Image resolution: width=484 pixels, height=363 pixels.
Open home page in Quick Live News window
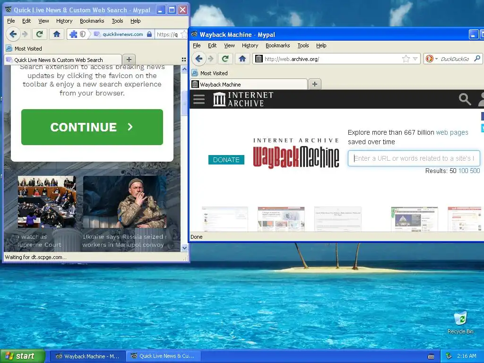[x=57, y=34]
